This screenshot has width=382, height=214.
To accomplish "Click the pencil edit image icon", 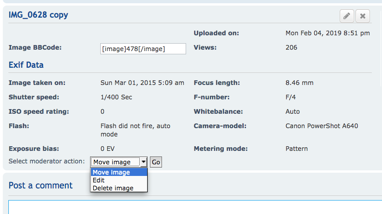I will click(346, 16).
